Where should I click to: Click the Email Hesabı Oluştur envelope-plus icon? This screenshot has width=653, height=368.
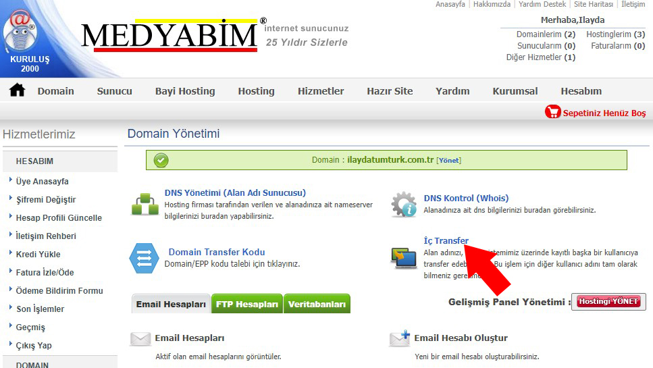coord(400,338)
